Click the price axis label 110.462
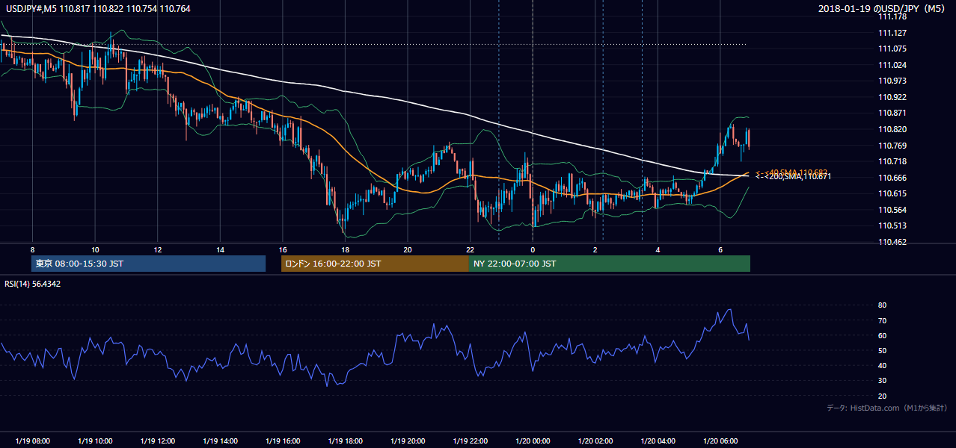This screenshot has width=956, height=448. point(893,242)
